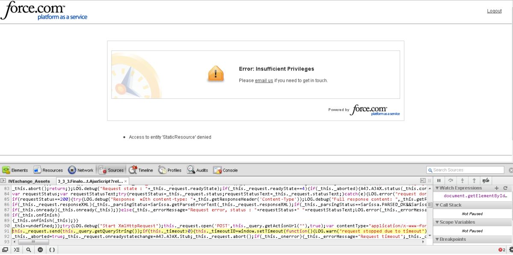Toggle pause on exceptions
The image size is (513, 255).
pos(40,249)
